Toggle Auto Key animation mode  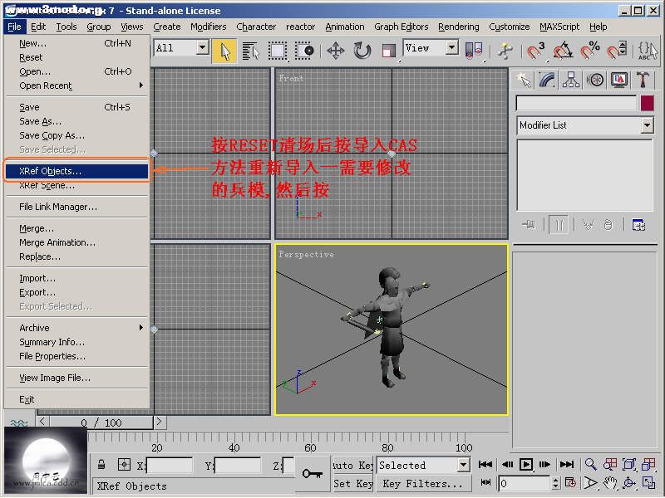[x=353, y=466]
